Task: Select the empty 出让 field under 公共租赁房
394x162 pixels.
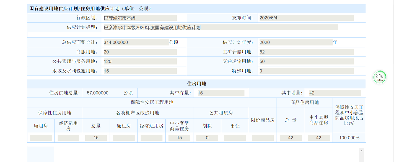Action: [235, 138]
